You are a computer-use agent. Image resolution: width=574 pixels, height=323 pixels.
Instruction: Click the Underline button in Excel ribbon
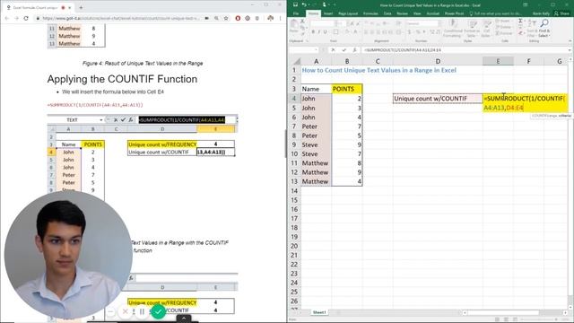pos(325,32)
